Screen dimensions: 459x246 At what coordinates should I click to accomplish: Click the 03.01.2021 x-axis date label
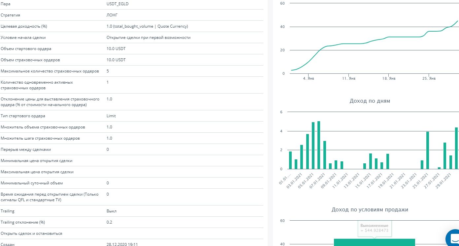(x=295, y=180)
